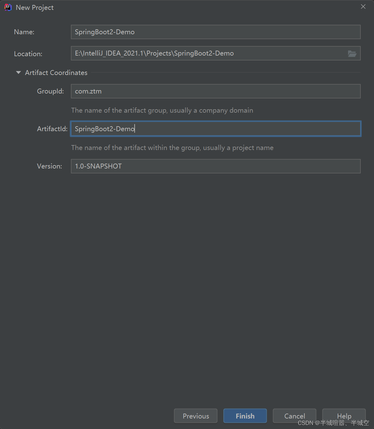Image resolution: width=374 pixels, height=429 pixels.
Task: Focus the project Name field
Action: [x=216, y=32]
